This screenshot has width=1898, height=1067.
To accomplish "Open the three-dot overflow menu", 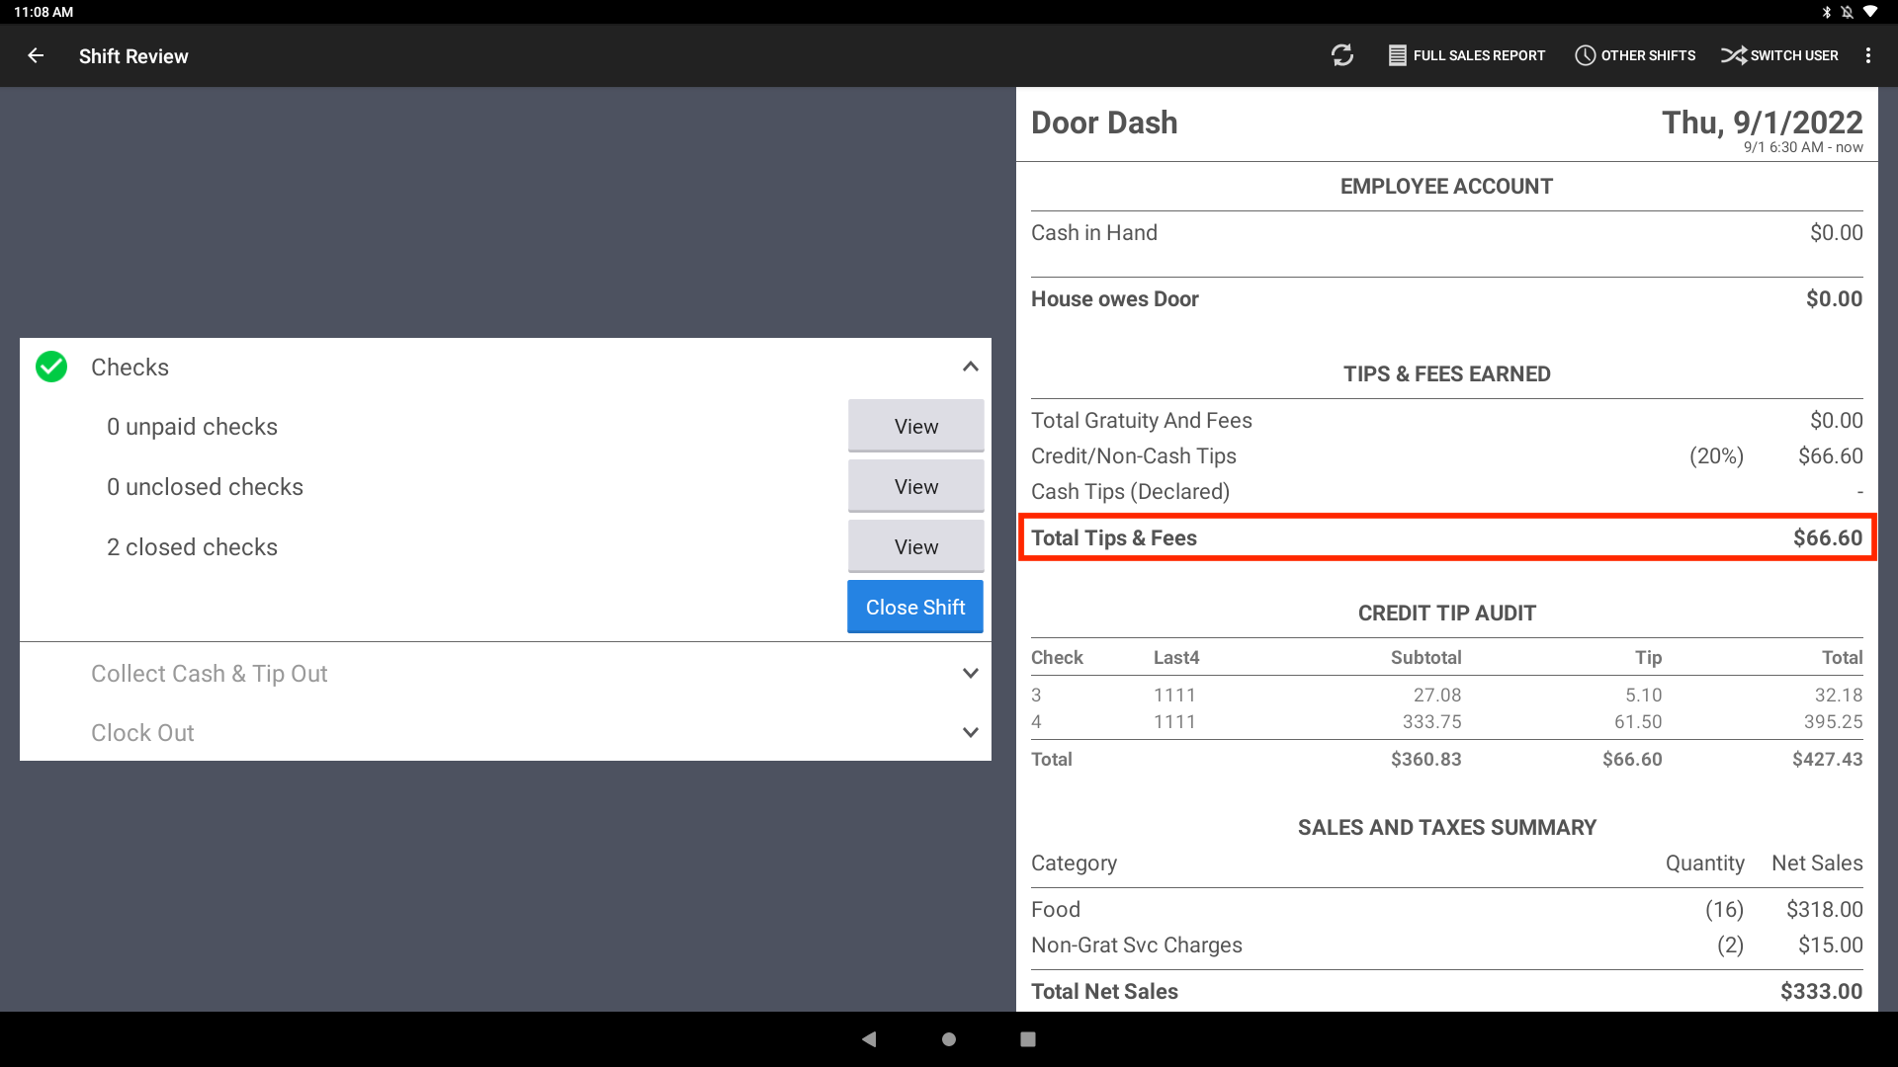I will pyautogui.click(x=1867, y=56).
